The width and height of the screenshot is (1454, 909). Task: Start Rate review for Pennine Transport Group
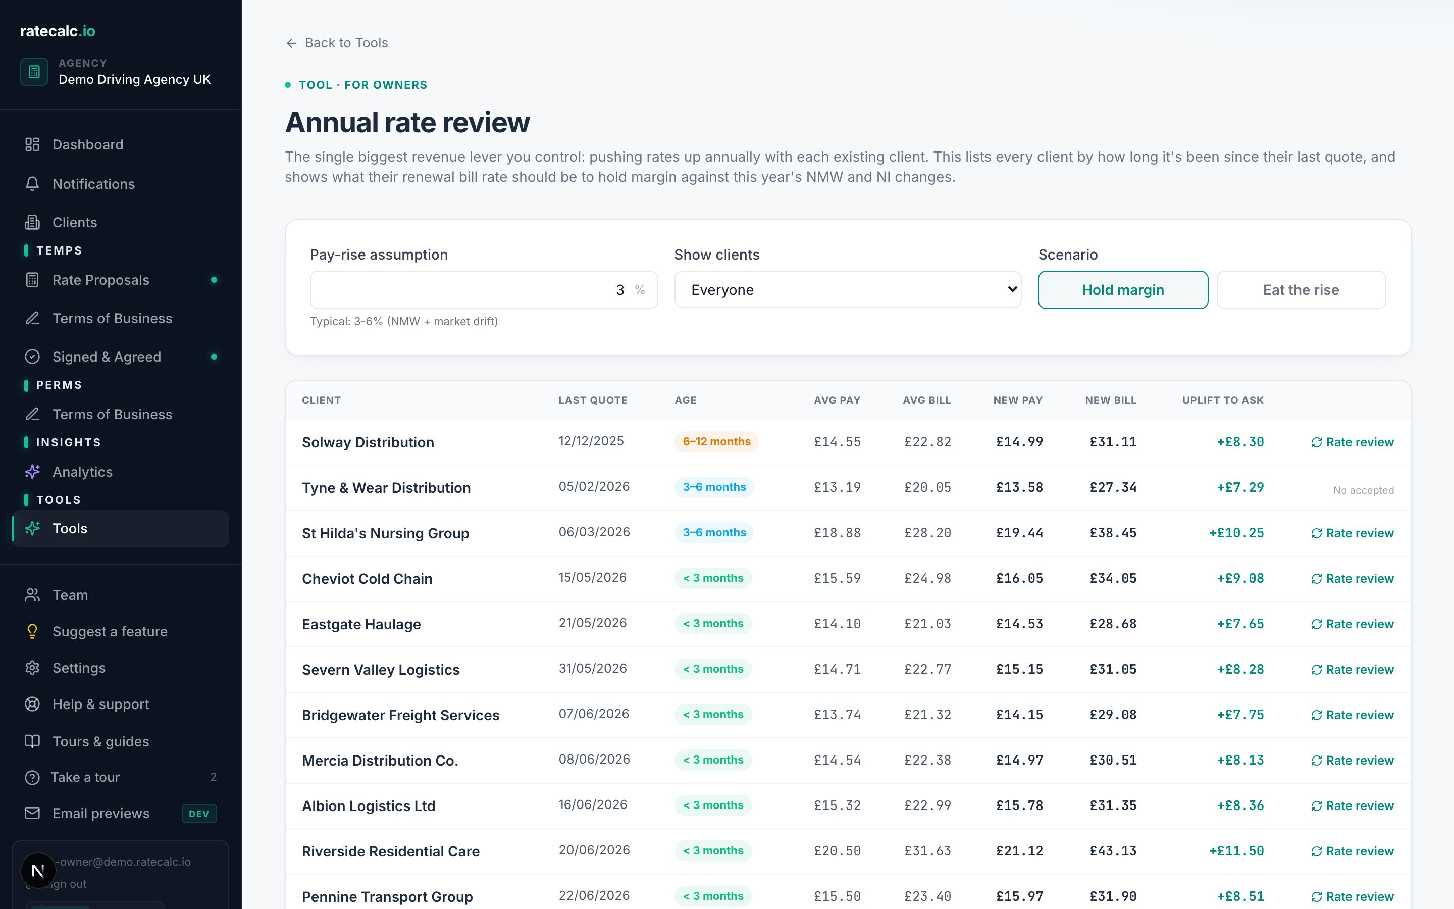coord(1352,896)
